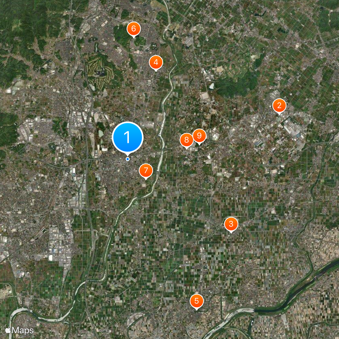Choose orange map pin number 6
The height and width of the screenshot is (339, 339).
coord(133,29)
